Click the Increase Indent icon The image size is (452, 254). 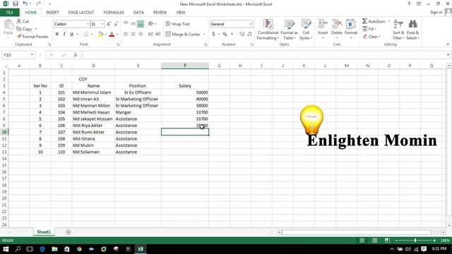[x=158, y=35]
